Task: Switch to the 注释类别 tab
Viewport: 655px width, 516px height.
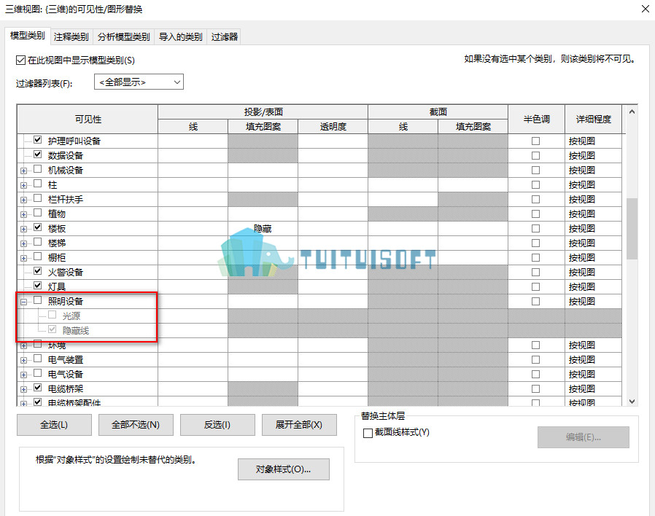Action: [x=71, y=36]
